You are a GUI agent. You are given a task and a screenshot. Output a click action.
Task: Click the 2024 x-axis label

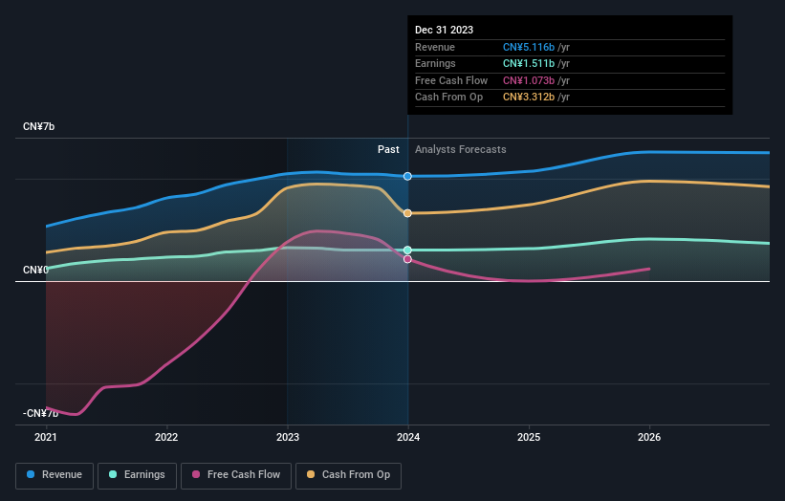[x=408, y=438]
